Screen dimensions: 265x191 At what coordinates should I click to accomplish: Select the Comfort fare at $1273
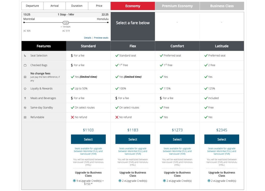pos(177,139)
